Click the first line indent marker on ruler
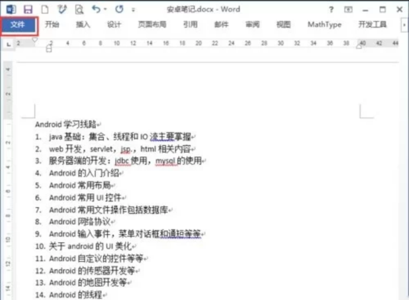Viewport: 409px width, 300px height. pyautogui.click(x=35, y=40)
